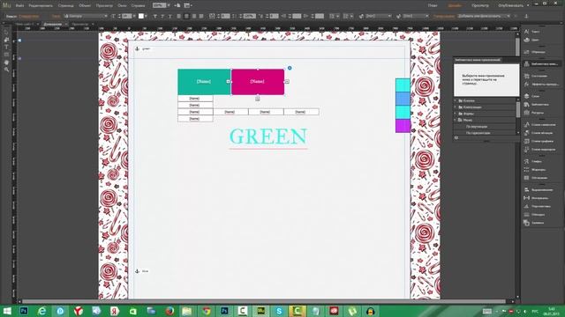Screen dimensions: 565x317
Task: Open the Файл menu
Action: [x=19, y=5]
